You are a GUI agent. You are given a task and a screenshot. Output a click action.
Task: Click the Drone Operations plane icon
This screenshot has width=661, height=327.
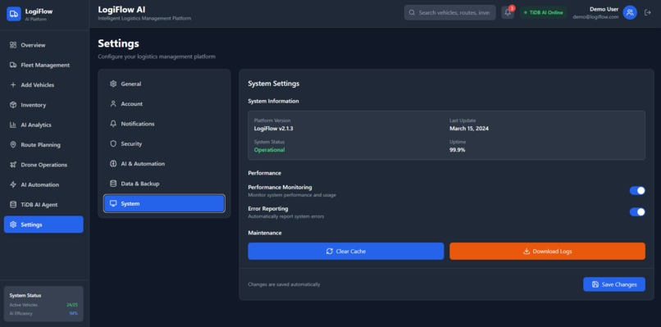[13, 165]
